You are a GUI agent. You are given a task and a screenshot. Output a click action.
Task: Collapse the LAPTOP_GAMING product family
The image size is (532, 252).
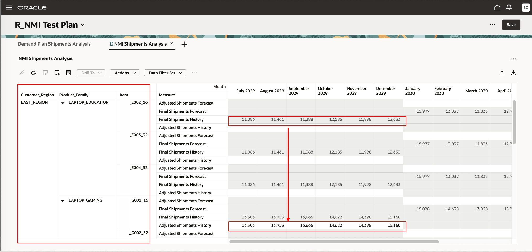pos(63,201)
